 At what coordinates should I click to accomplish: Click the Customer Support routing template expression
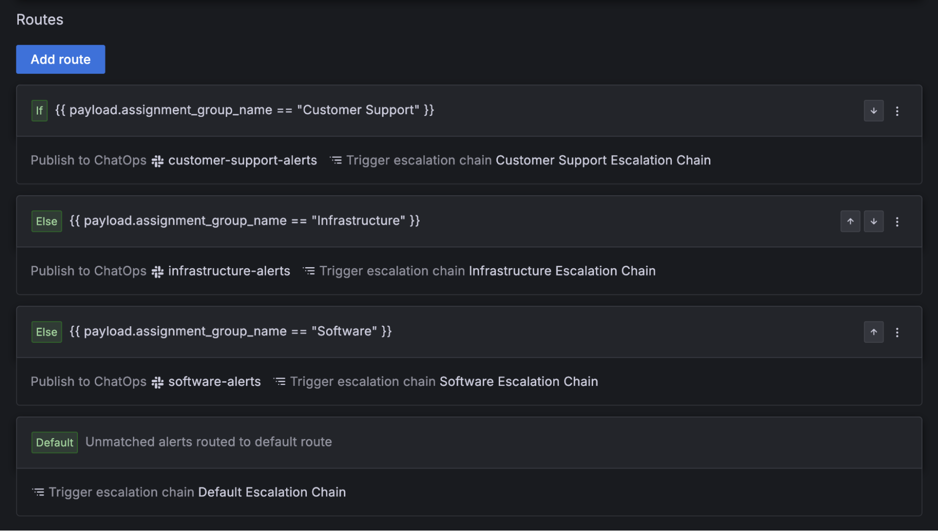pyautogui.click(x=244, y=110)
